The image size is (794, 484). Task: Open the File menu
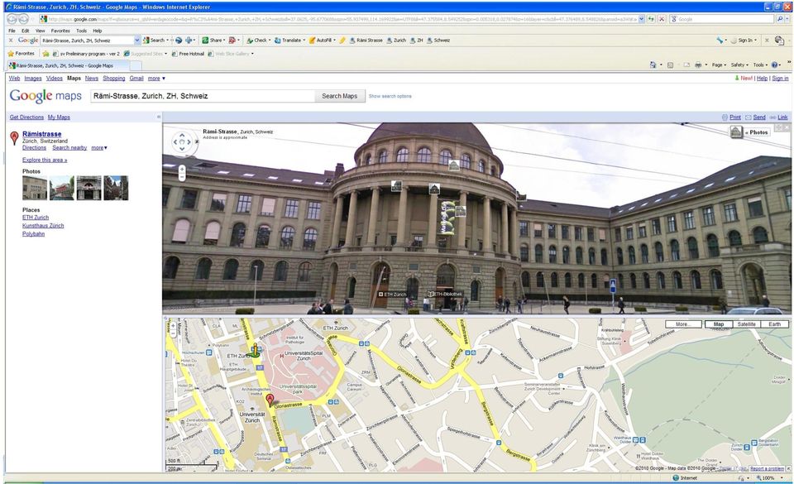12,31
